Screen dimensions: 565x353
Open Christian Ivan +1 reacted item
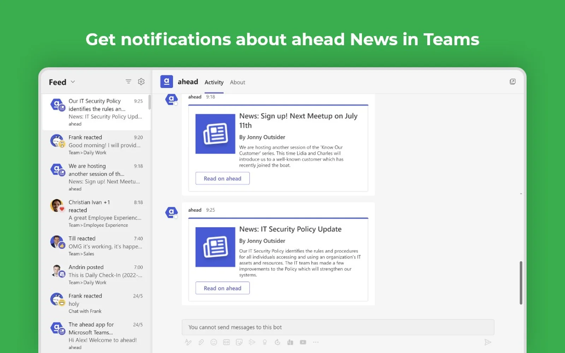[96, 213]
